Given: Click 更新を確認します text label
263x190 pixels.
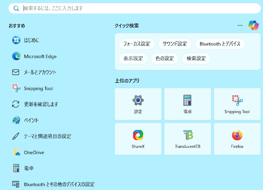Looking at the screenshot, I should [x=41, y=105].
